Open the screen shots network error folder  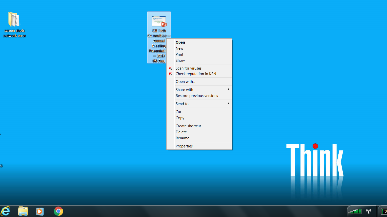[14, 24]
